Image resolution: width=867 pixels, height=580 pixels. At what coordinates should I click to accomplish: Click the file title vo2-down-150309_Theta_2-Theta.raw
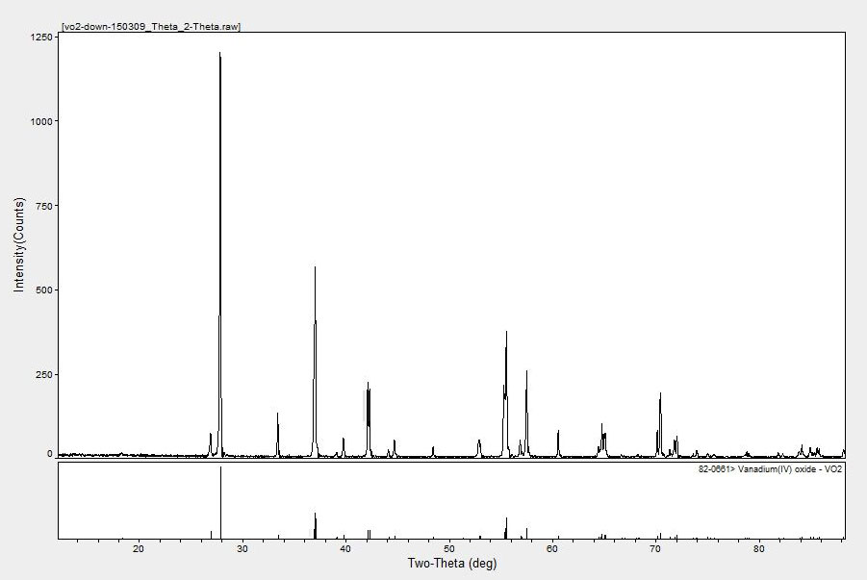point(151,27)
